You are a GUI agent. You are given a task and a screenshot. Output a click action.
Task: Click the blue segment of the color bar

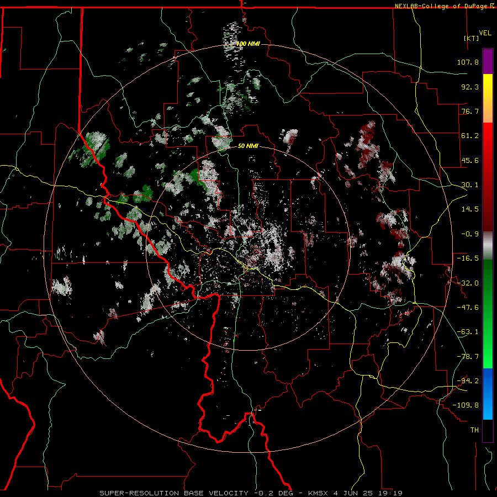click(488, 394)
